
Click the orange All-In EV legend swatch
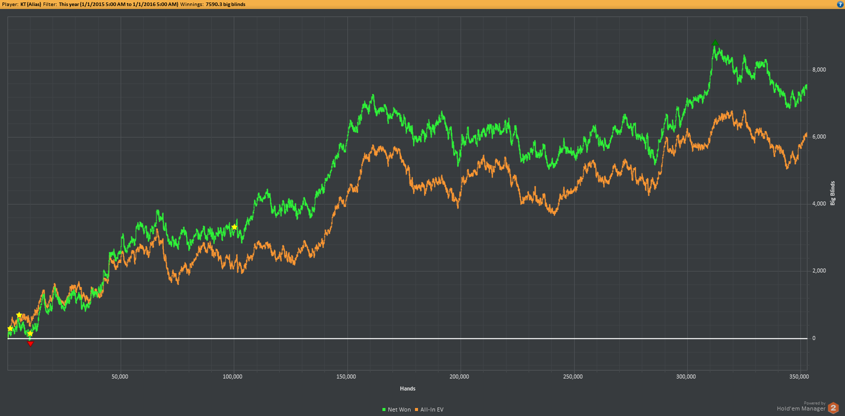pos(416,409)
